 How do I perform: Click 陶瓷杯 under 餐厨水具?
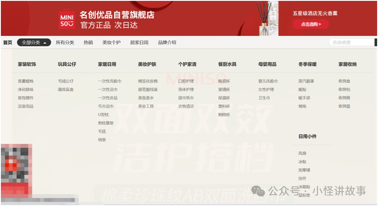[224, 81]
